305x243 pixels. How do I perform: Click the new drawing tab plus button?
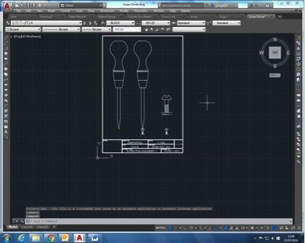coord(280,17)
